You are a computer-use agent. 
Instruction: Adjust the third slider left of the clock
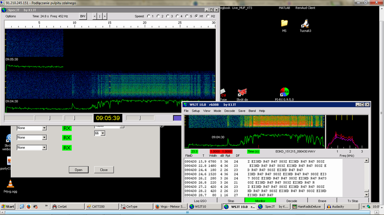tap(78, 118)
